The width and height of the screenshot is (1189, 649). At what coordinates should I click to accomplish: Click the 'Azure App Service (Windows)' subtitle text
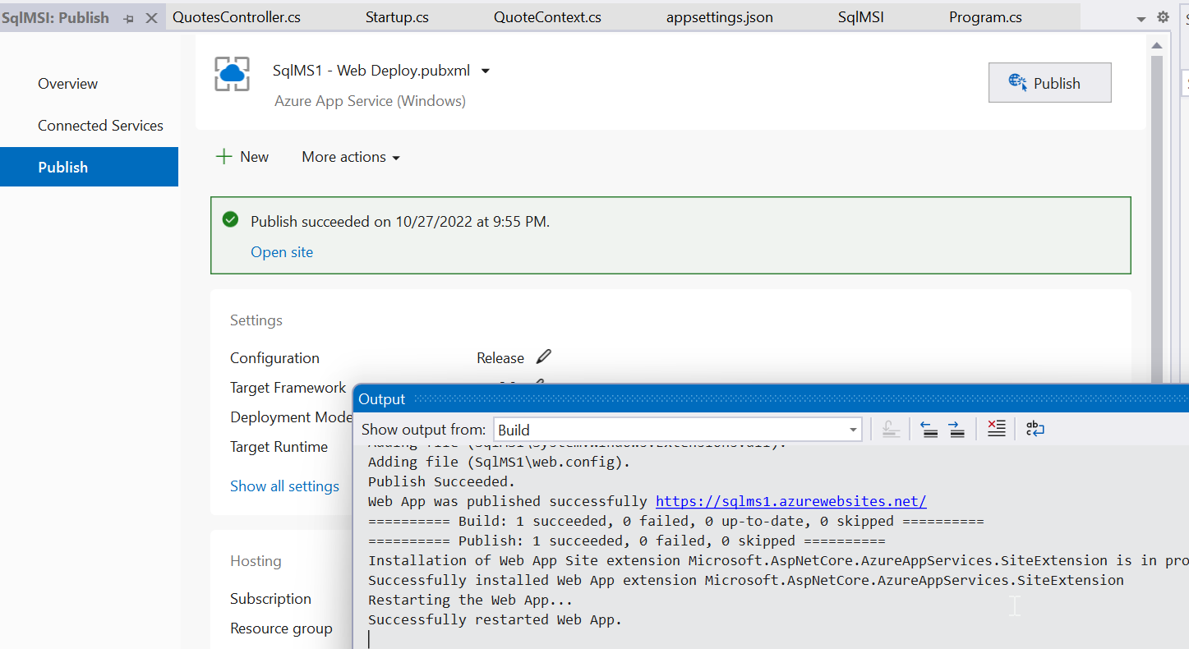[370, 101]
